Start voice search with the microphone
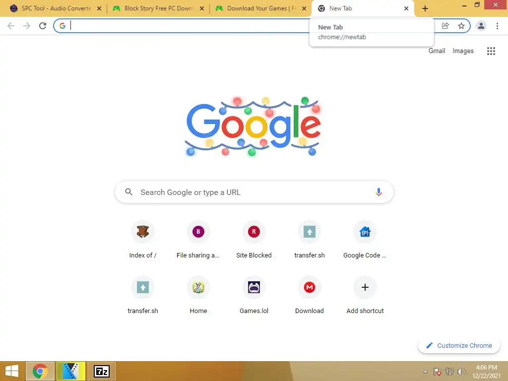The image size is (508, 381). click(379, 192)
